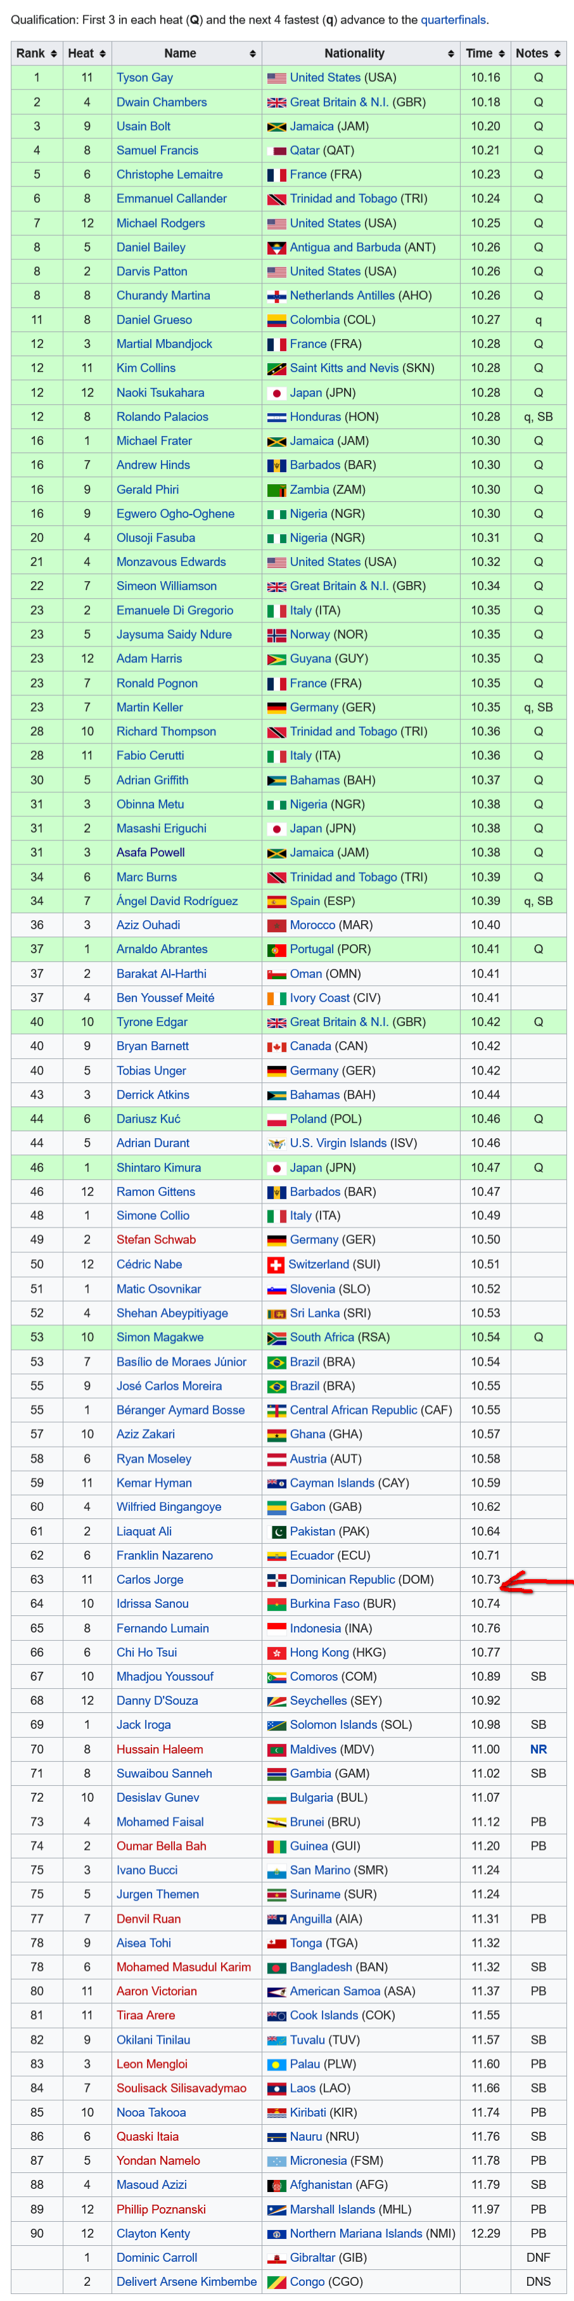Click the Zambia flag icon

tap(277, 489)
